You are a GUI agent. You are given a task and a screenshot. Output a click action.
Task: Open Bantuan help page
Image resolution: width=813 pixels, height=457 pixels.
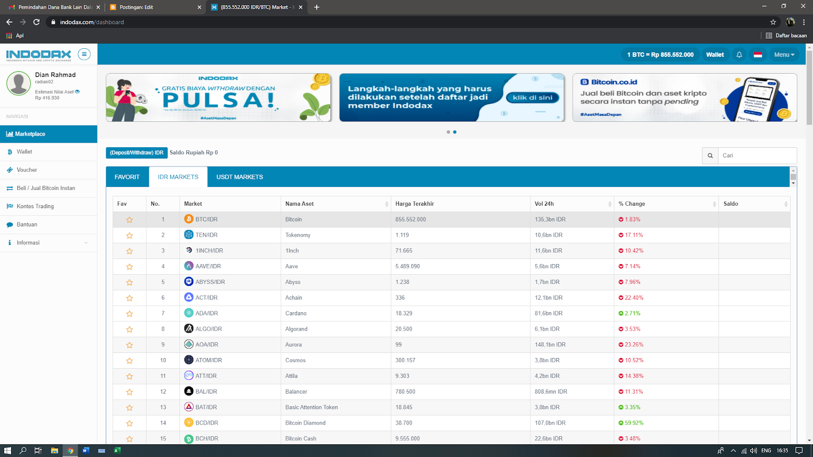click(49, 224)
